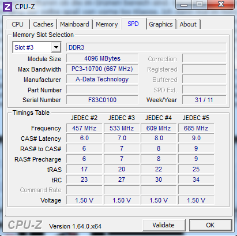
Task: Open the CPU tab
Action: (17, 24)
